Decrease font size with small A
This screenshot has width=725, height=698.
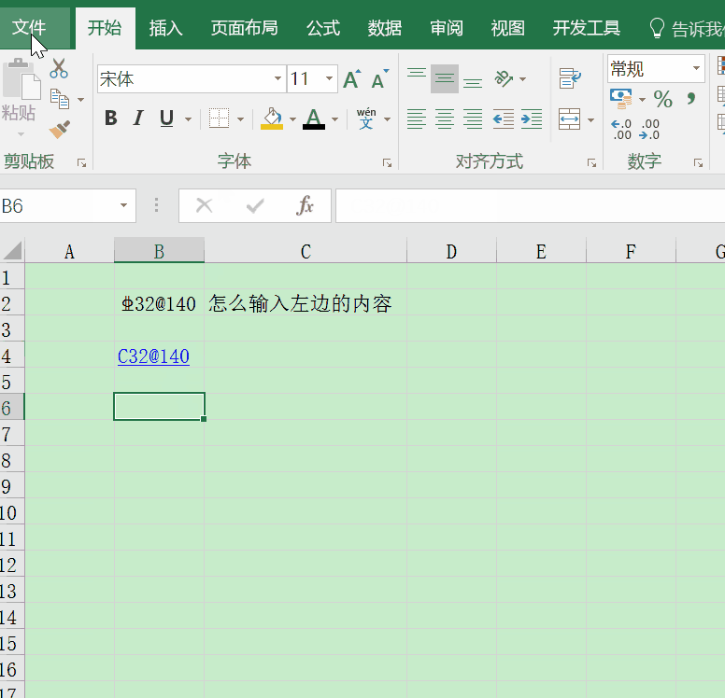tap(380, 79)
